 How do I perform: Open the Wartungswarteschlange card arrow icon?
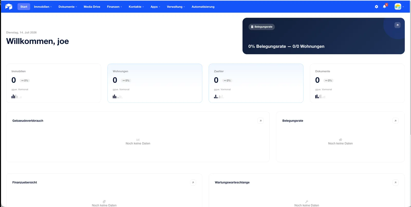click(x=396, y=183)
